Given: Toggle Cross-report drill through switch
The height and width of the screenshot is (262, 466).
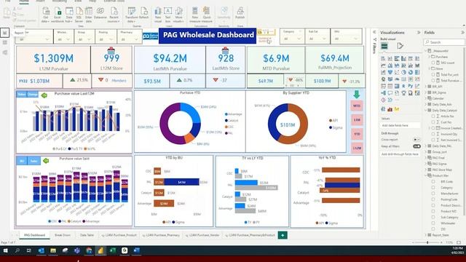Looking at the screenshot, I should pos(416,139).
